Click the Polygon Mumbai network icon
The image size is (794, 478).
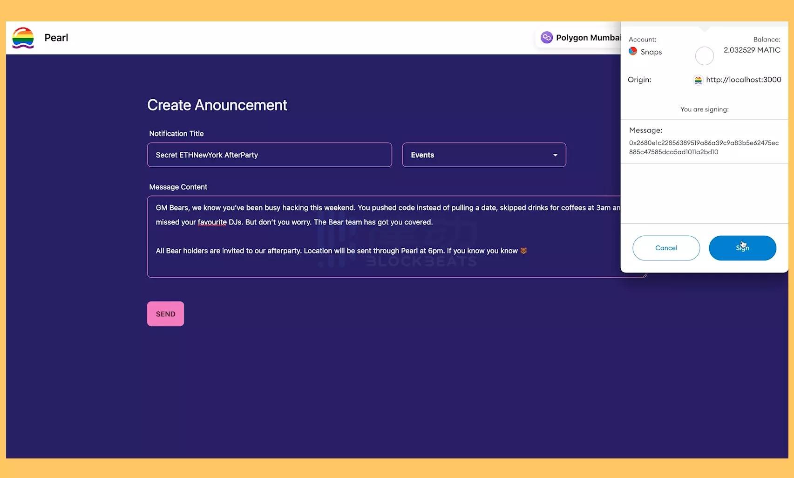546,37
